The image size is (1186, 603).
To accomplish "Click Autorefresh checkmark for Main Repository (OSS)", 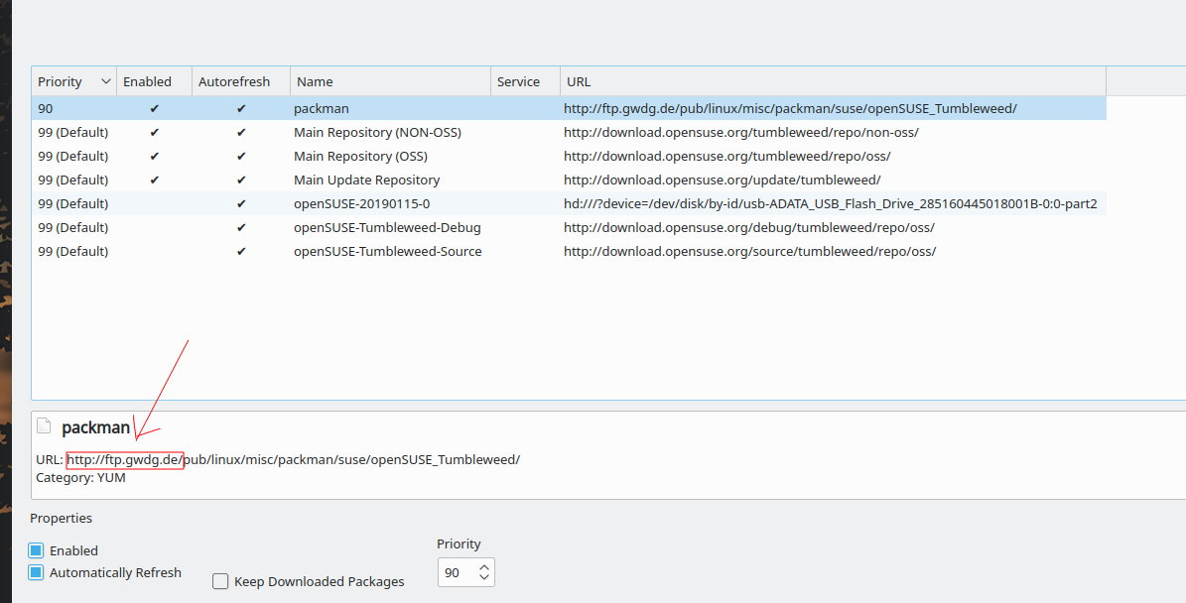I will tap(241, 157).
